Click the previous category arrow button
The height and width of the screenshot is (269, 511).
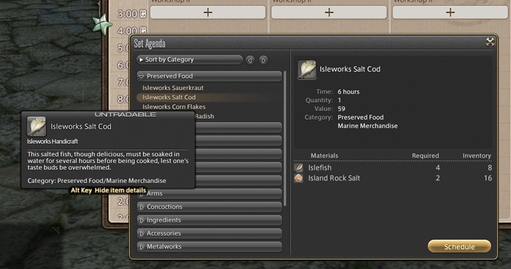(x=250, y=60)
